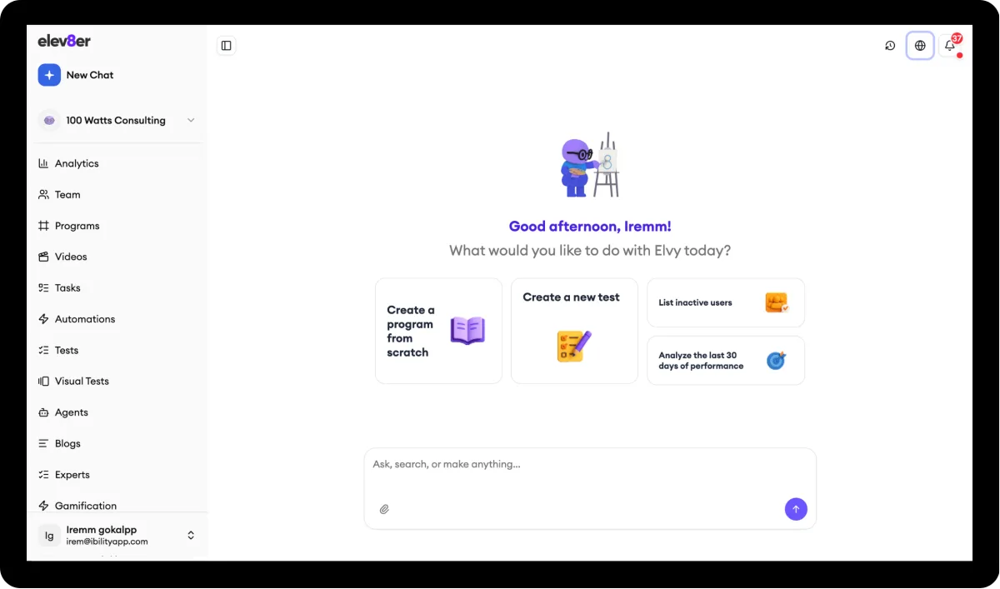Click the Automations lightning icon
This screenshot has width=1000, height=589.
point(43,319)
